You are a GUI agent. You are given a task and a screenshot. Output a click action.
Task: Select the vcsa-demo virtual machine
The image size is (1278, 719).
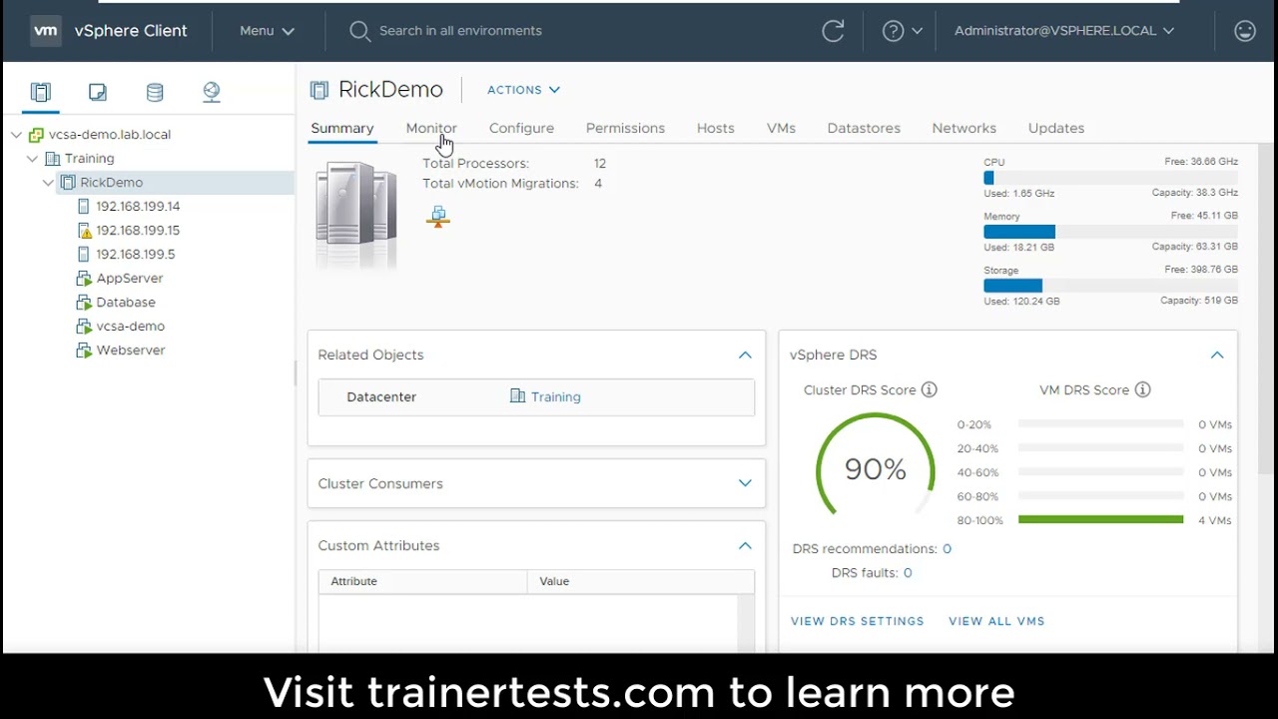[x=131, y=326]
